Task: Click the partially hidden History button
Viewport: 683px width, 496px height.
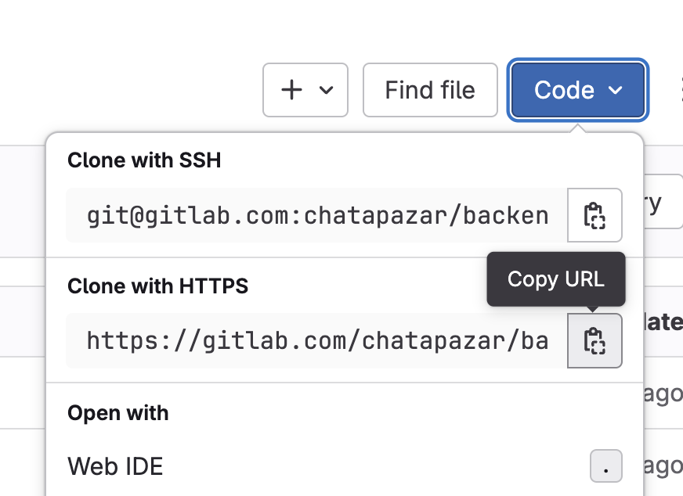Action: (x=663, y=201)
